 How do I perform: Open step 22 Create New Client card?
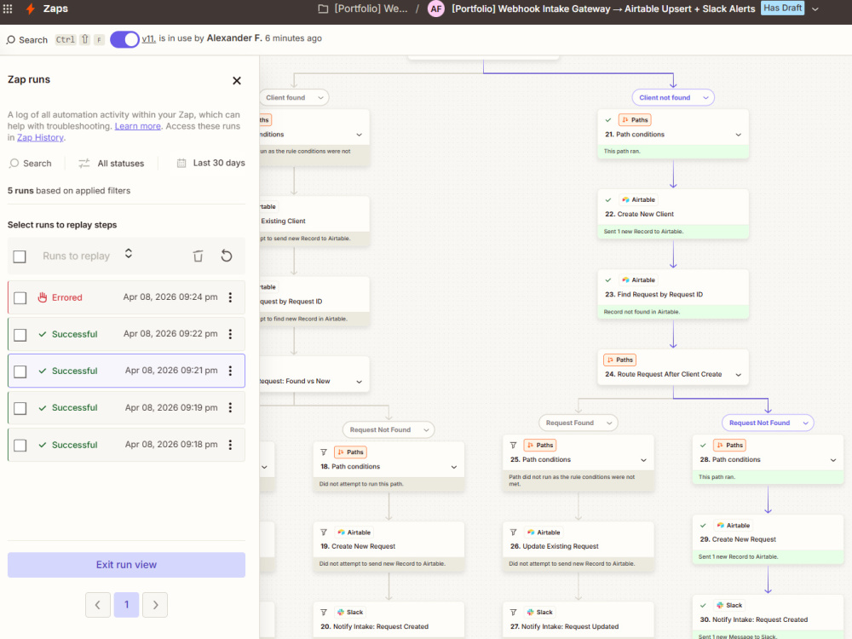tap(673, 214)
